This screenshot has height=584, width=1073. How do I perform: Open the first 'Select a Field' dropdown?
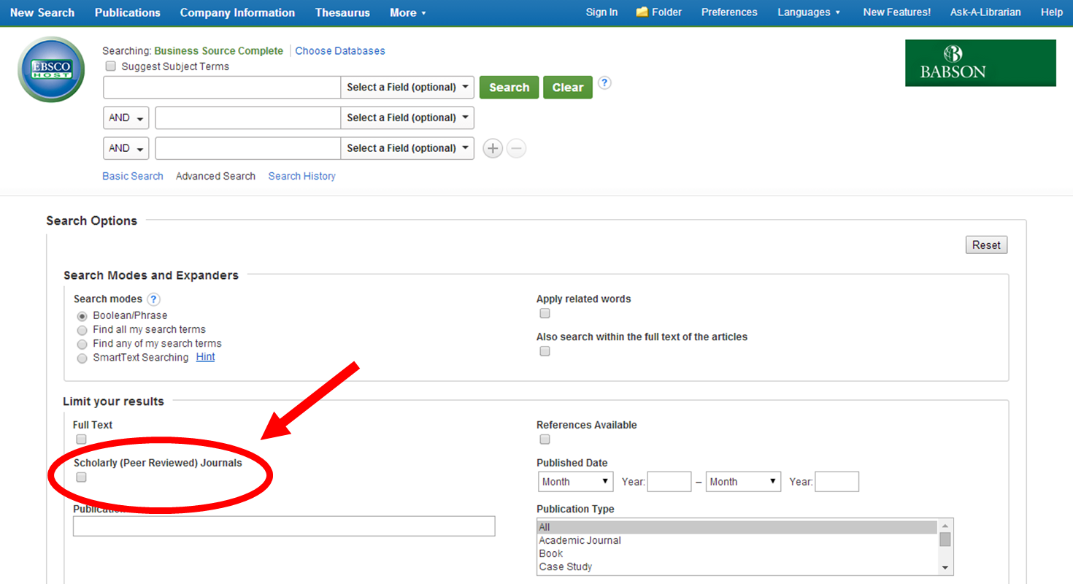[407, 87]
